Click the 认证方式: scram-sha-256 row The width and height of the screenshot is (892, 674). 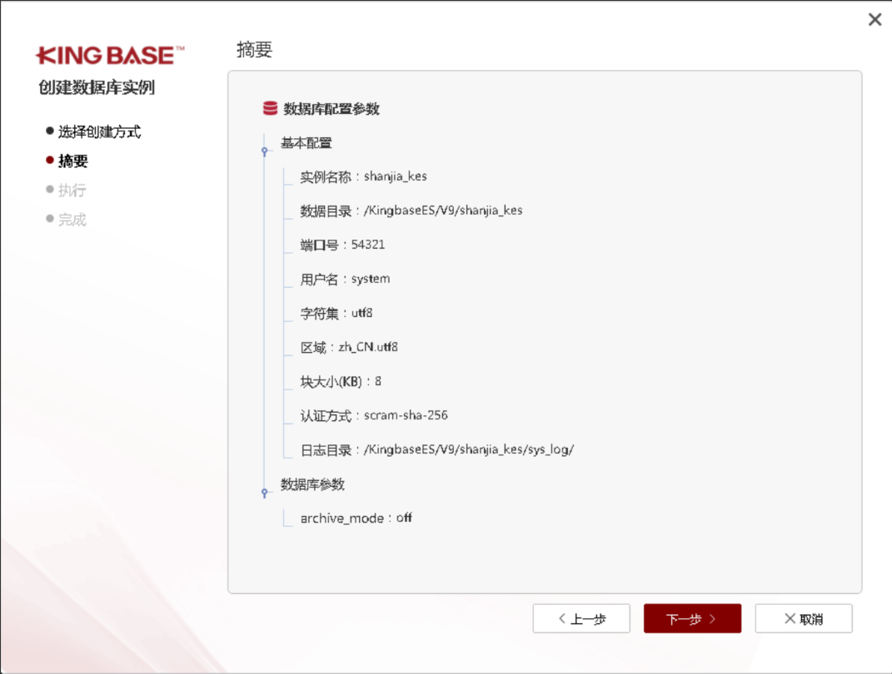[374, 415]
